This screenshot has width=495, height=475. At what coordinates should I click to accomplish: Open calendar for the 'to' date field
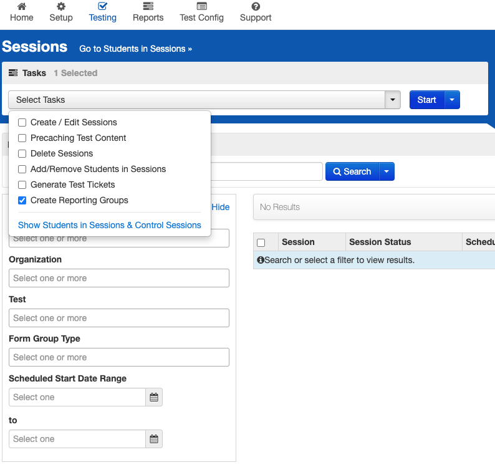[154, 439]
